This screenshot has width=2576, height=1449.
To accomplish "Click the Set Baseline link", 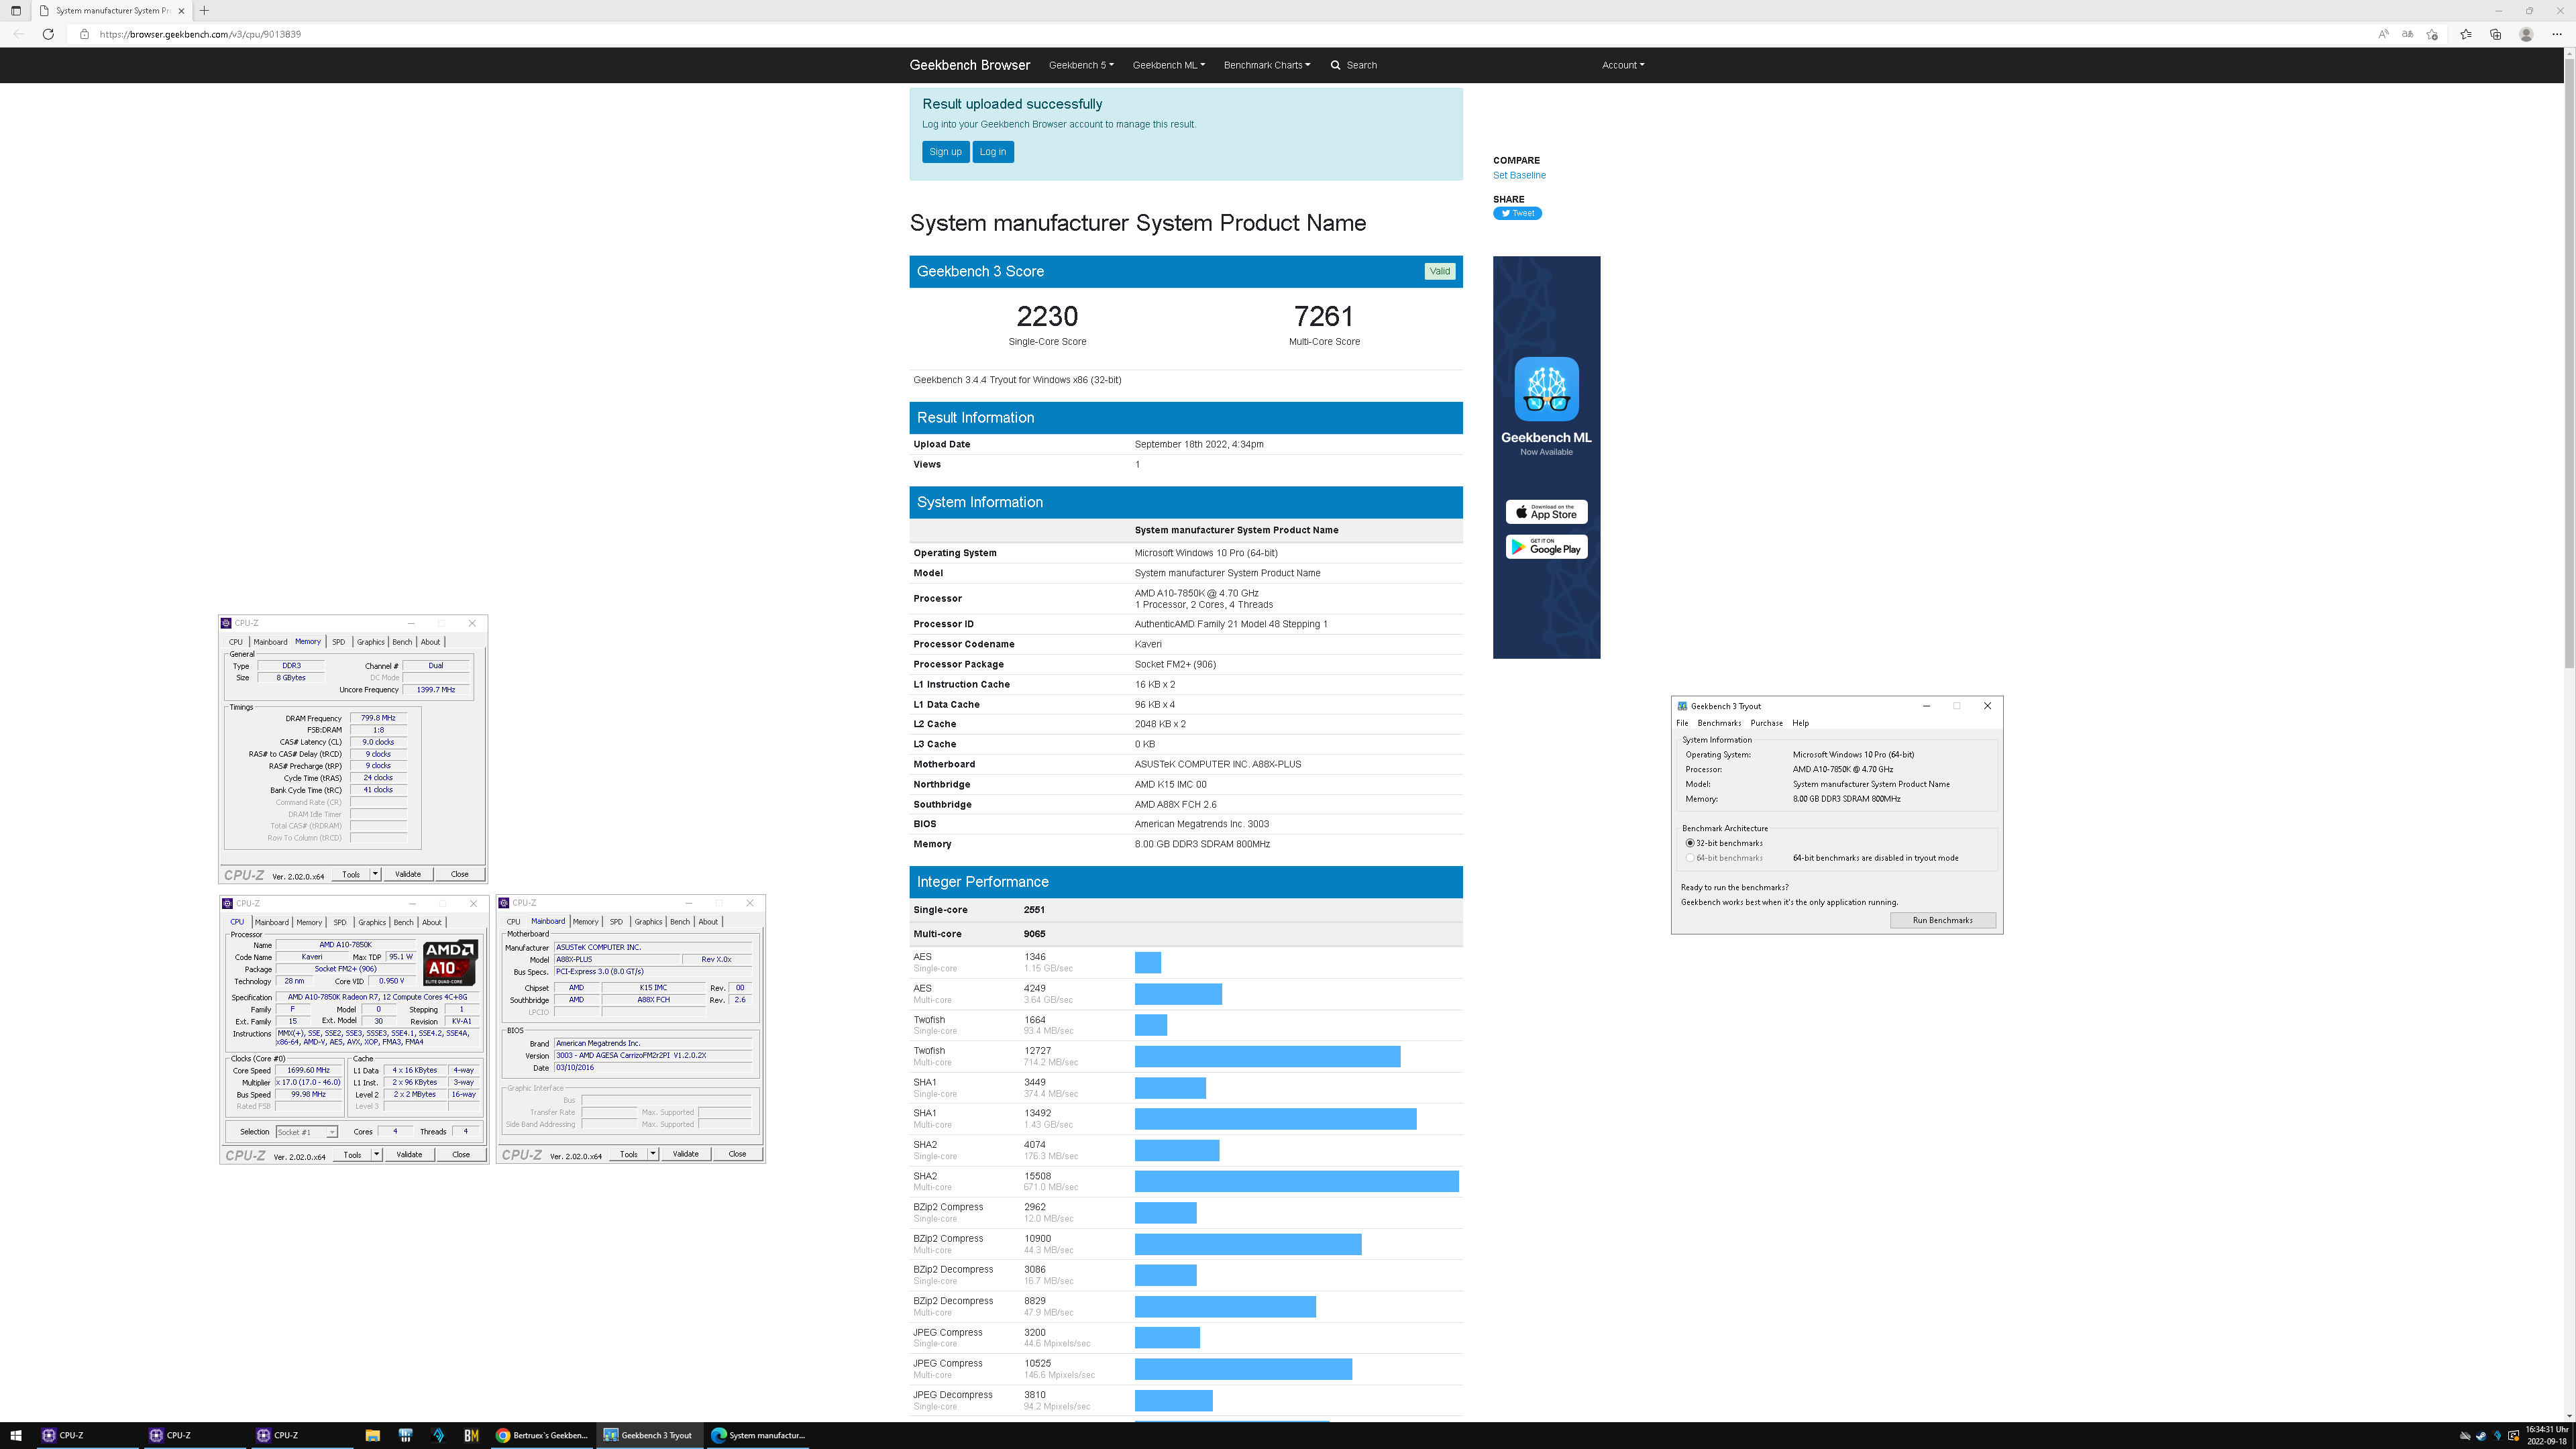I will point(1519,175).
